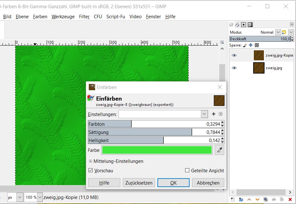The width and height of the screenshot is (296, 204).
Task: Select the zweig.jpg-Kopie layer name
Action: 279,55
